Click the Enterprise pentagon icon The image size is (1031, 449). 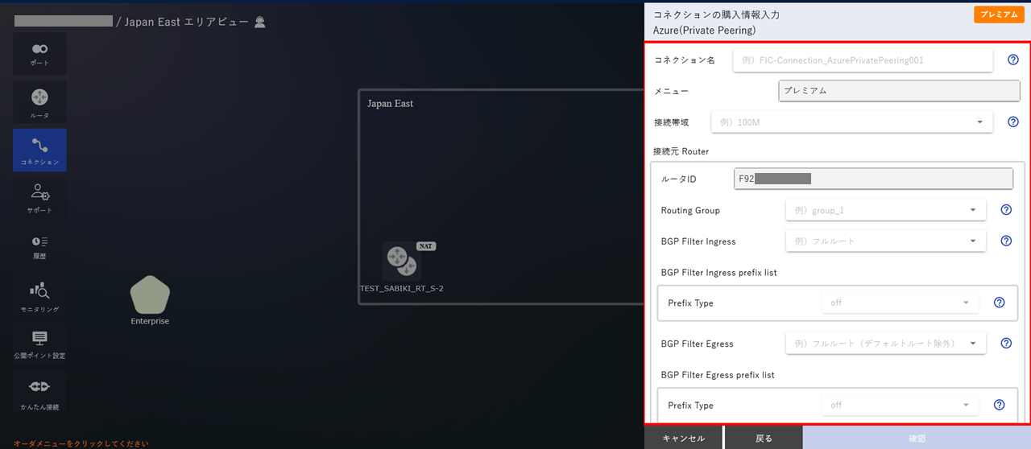click(x=150, y=295)
